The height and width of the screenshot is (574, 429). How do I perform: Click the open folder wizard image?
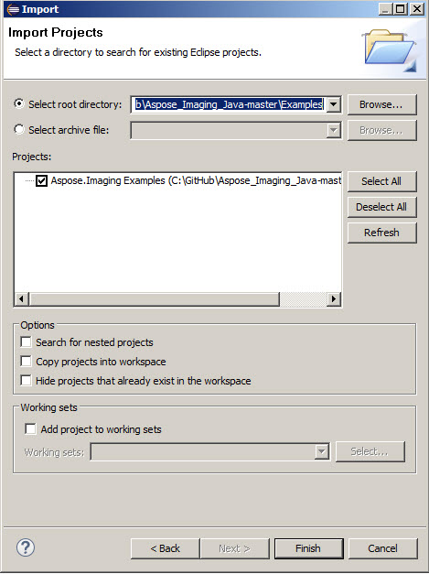click(x=390, y=51)
